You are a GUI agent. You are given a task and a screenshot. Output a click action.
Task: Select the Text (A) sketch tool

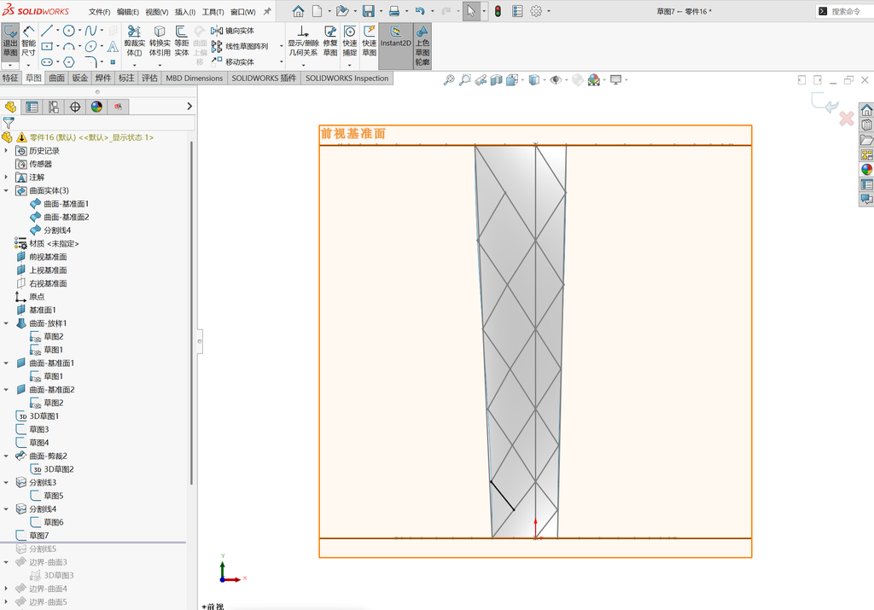coord(113,46)
